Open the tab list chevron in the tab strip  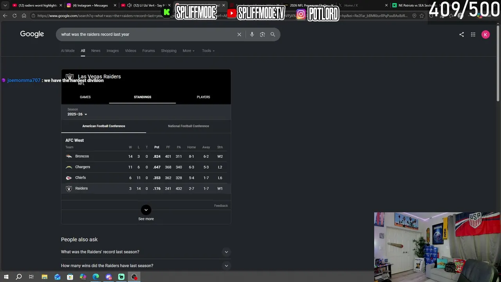pyautogui.click(x=5, y=5)
